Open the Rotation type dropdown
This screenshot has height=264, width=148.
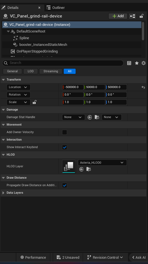19,94
